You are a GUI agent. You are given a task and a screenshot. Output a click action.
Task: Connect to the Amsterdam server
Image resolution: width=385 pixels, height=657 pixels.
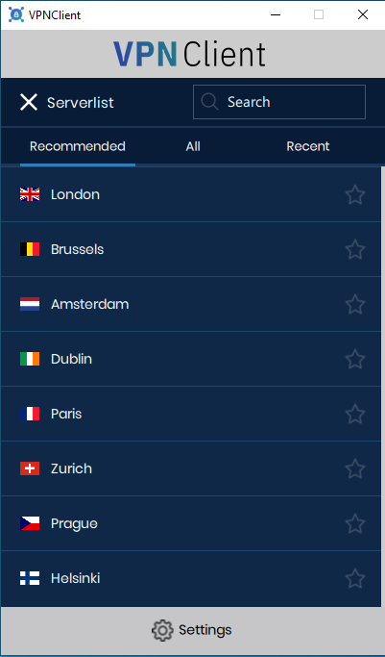(191, 304)
